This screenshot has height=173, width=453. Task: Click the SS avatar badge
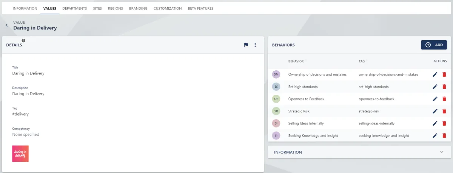pyautogui.click(x=276, y=86)
